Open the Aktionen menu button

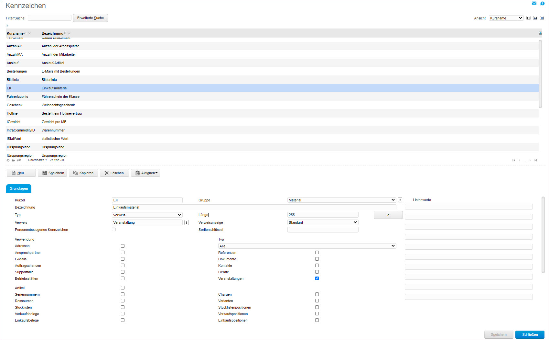point(145,173)
